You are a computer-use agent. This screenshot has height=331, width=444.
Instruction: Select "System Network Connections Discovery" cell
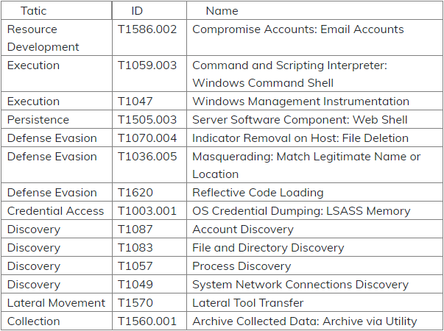tap(300, 285)
